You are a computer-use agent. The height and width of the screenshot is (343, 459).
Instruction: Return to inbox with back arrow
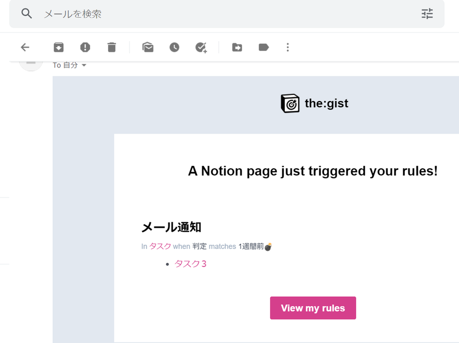pos(25,47)
